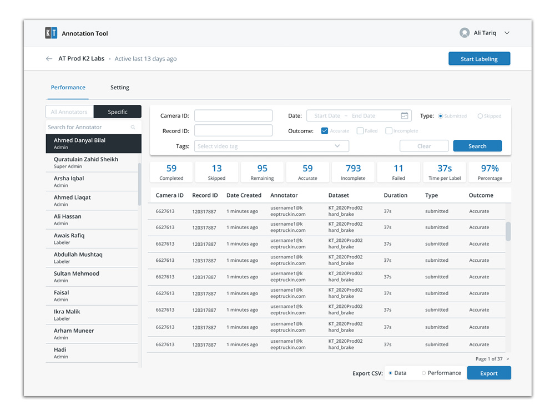Image resolution: width=555 pixels, height=416 pixels.
Task: Click the Start Labeling button
Action: [479, 58]
